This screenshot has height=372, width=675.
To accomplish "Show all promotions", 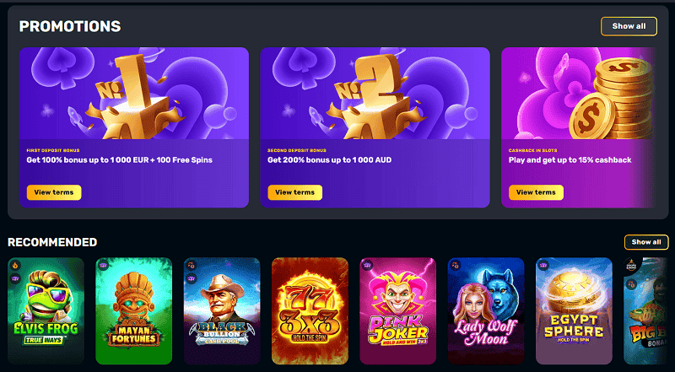I will (629, 26).
